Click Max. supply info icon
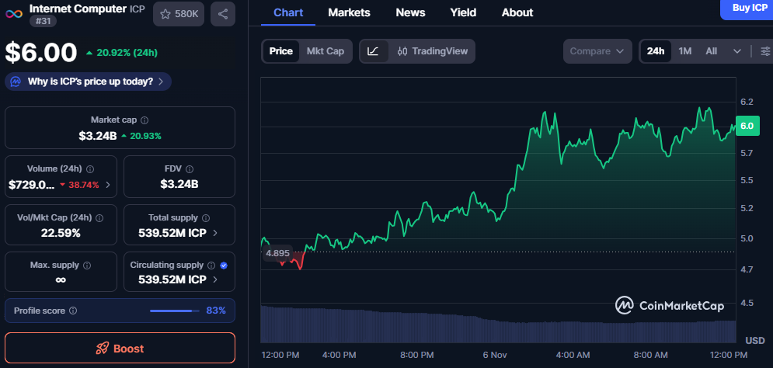Screen dimensions: 773x368 click(86, 266)
